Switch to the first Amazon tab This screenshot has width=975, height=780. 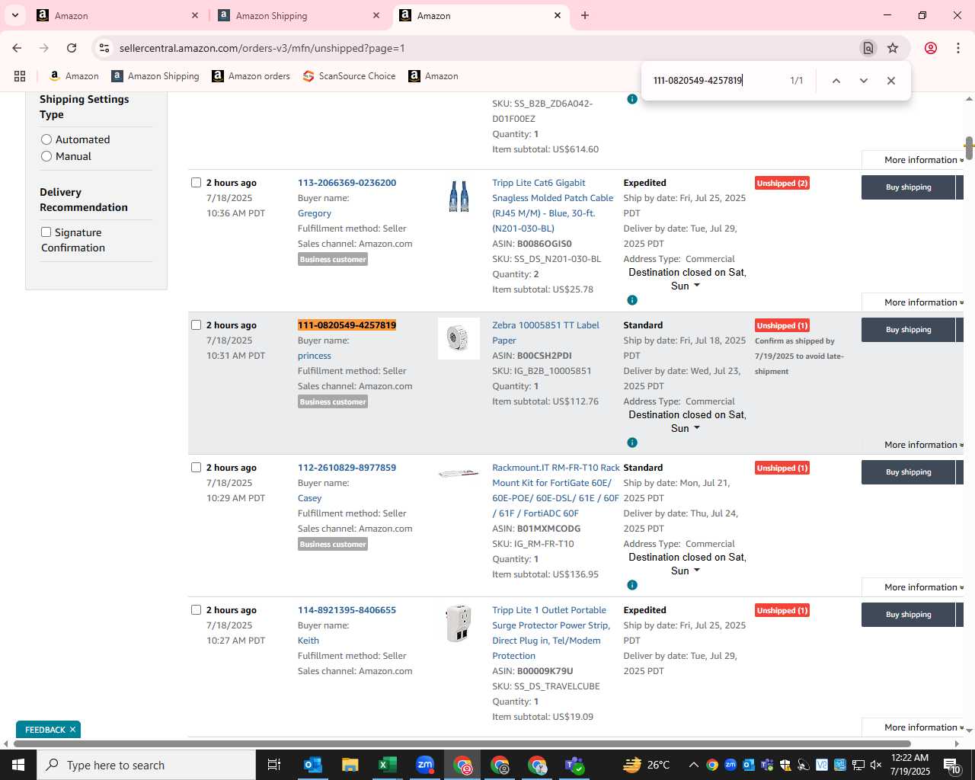[x=117, y=15]
